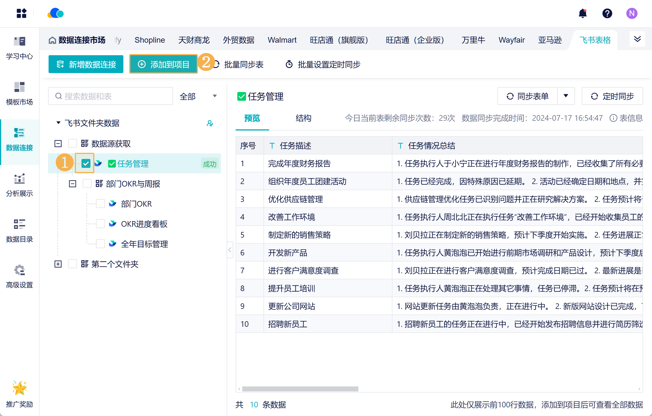This screenshot has height=416, width=652.
Task: Click the horizontal table scrollbar
Action: 300,389
